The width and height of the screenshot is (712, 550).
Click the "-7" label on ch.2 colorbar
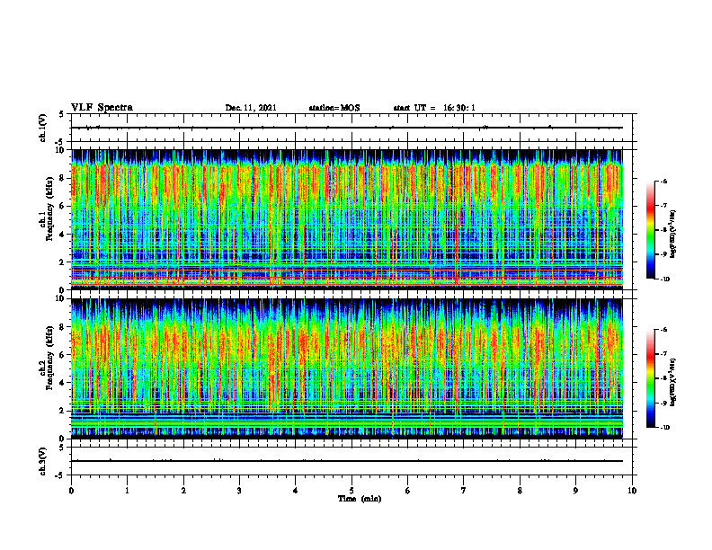[664, 353]
